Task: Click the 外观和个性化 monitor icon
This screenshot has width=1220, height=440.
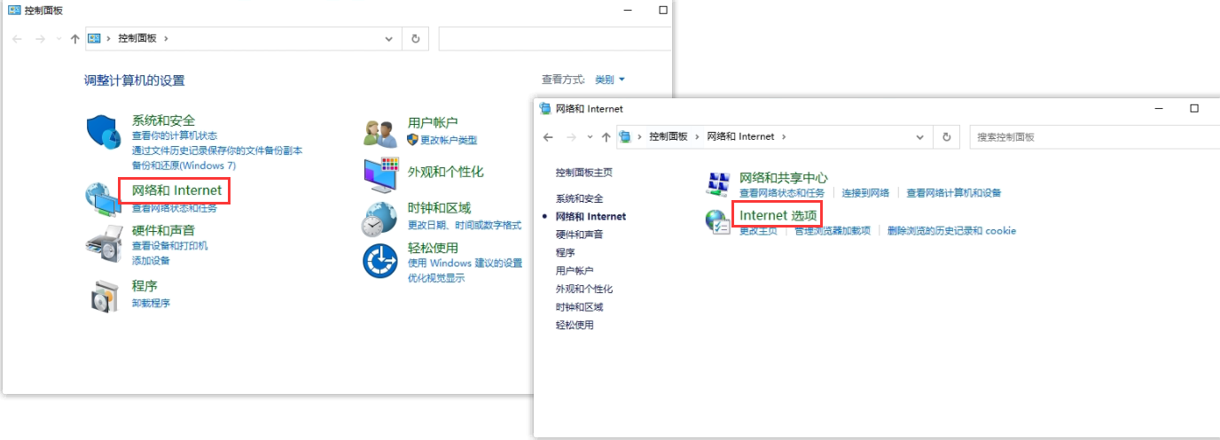Action: point(380,174)
